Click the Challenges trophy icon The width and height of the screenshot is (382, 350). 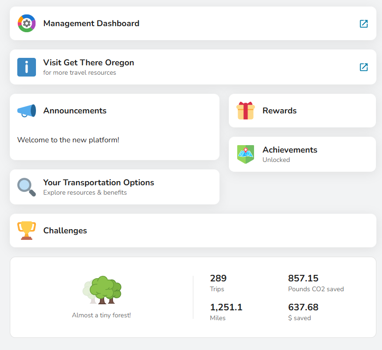point(27,231)
